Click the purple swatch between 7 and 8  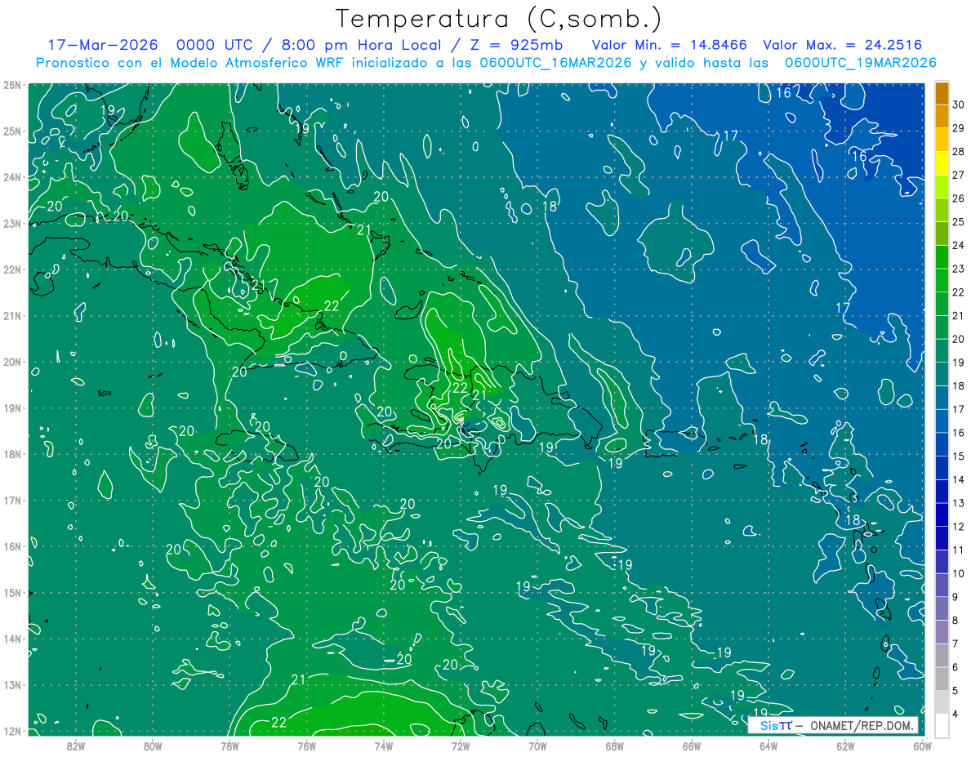[x=942, y=631]
